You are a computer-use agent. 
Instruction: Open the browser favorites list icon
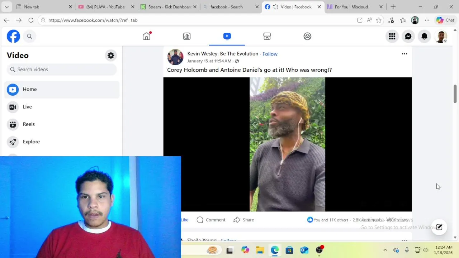tap(403, 20)
